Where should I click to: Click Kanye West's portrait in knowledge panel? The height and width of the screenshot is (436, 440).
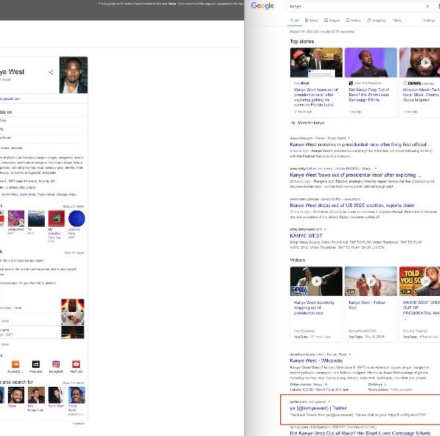73,75
